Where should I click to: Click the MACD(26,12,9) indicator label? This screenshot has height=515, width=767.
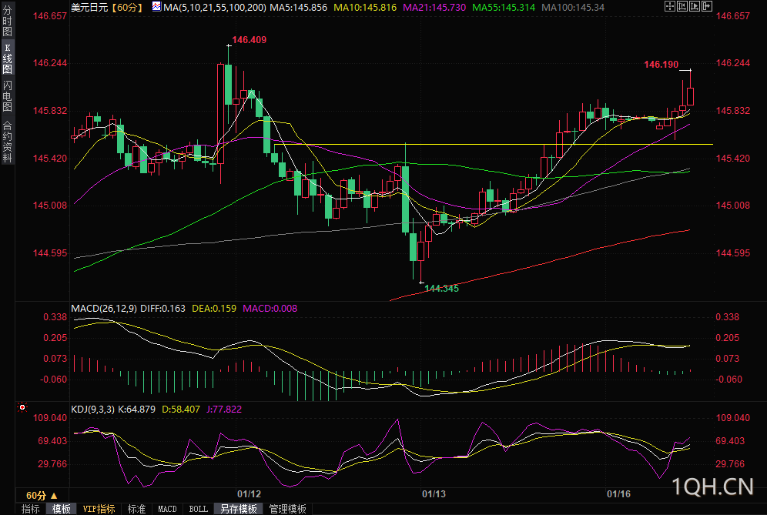point(104,309)
